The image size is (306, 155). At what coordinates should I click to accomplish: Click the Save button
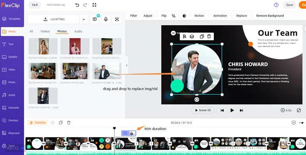coord(289,5)
